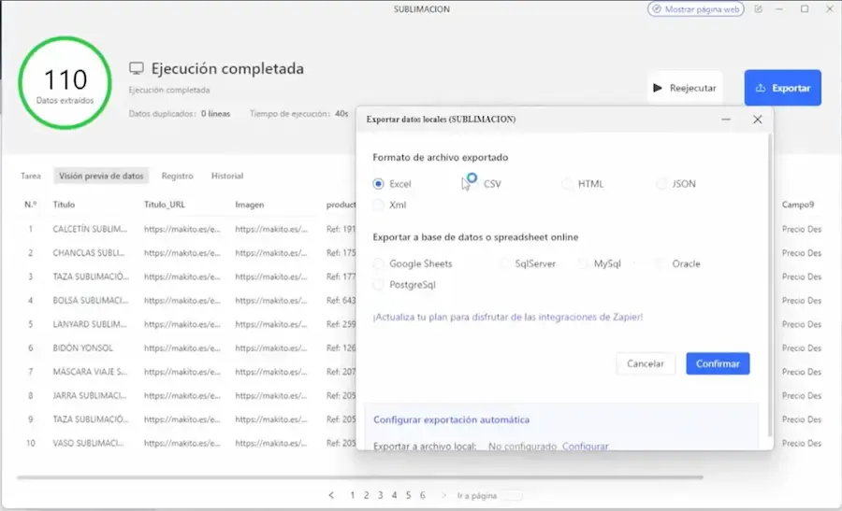Viewport: 842px width, 511px height.
Task: Click the 110 Datos extraídos circle
Action: click(65, 83)
